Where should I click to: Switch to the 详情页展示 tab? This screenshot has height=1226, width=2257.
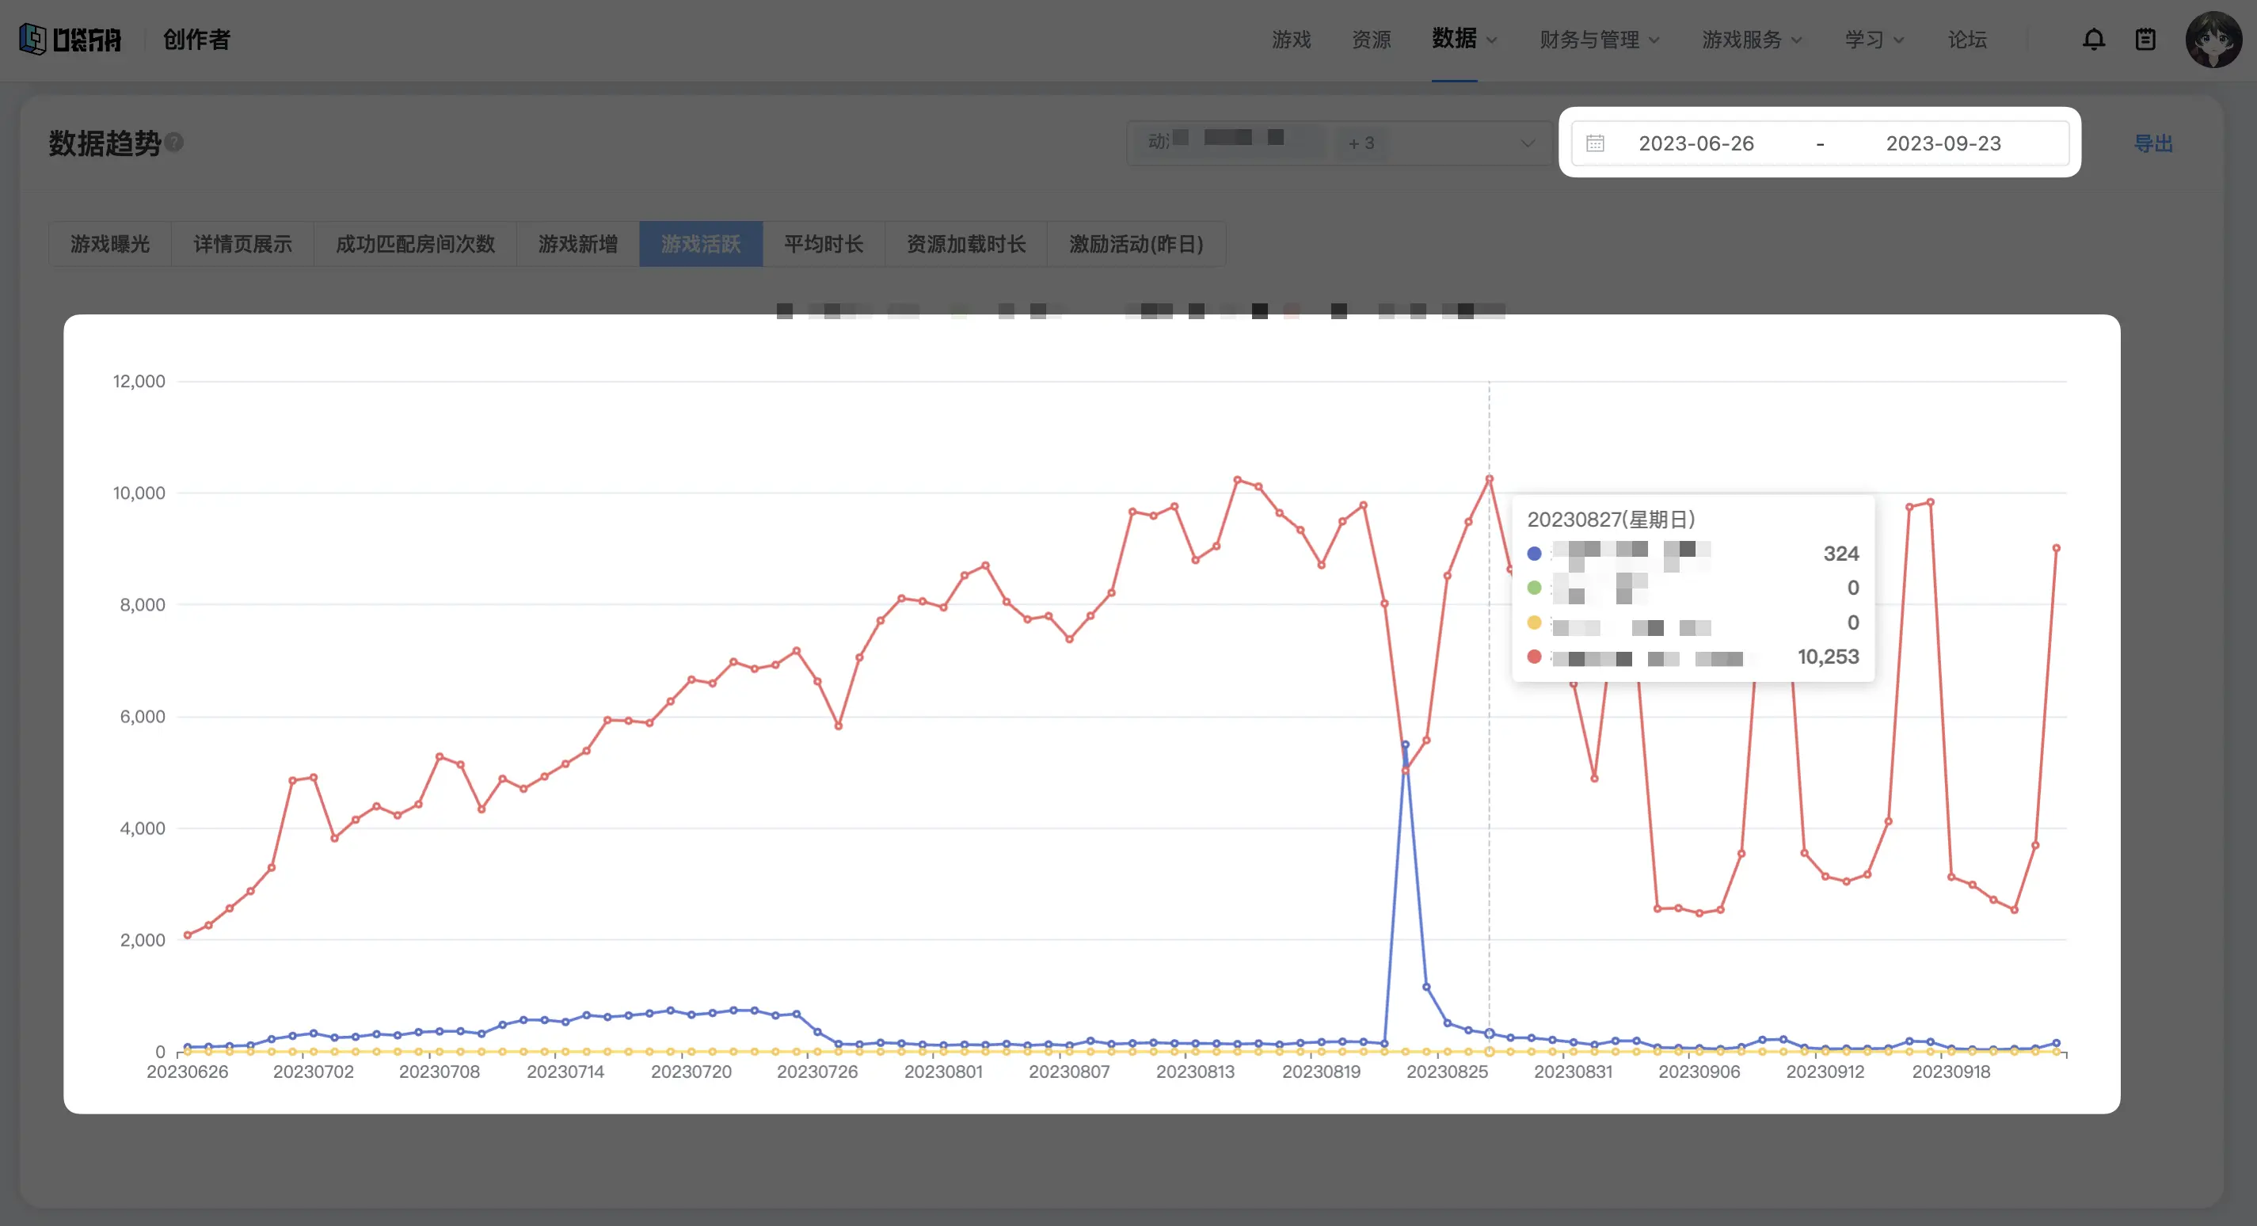click(x=242, y=244)
